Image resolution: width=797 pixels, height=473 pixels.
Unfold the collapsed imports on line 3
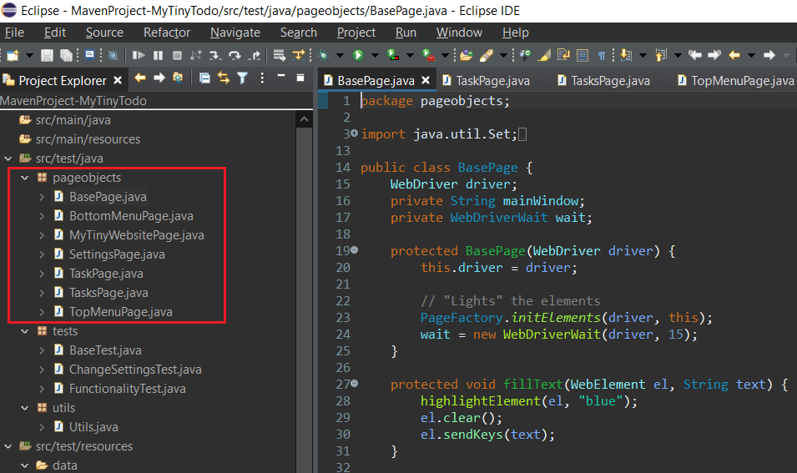coord(354,133)
